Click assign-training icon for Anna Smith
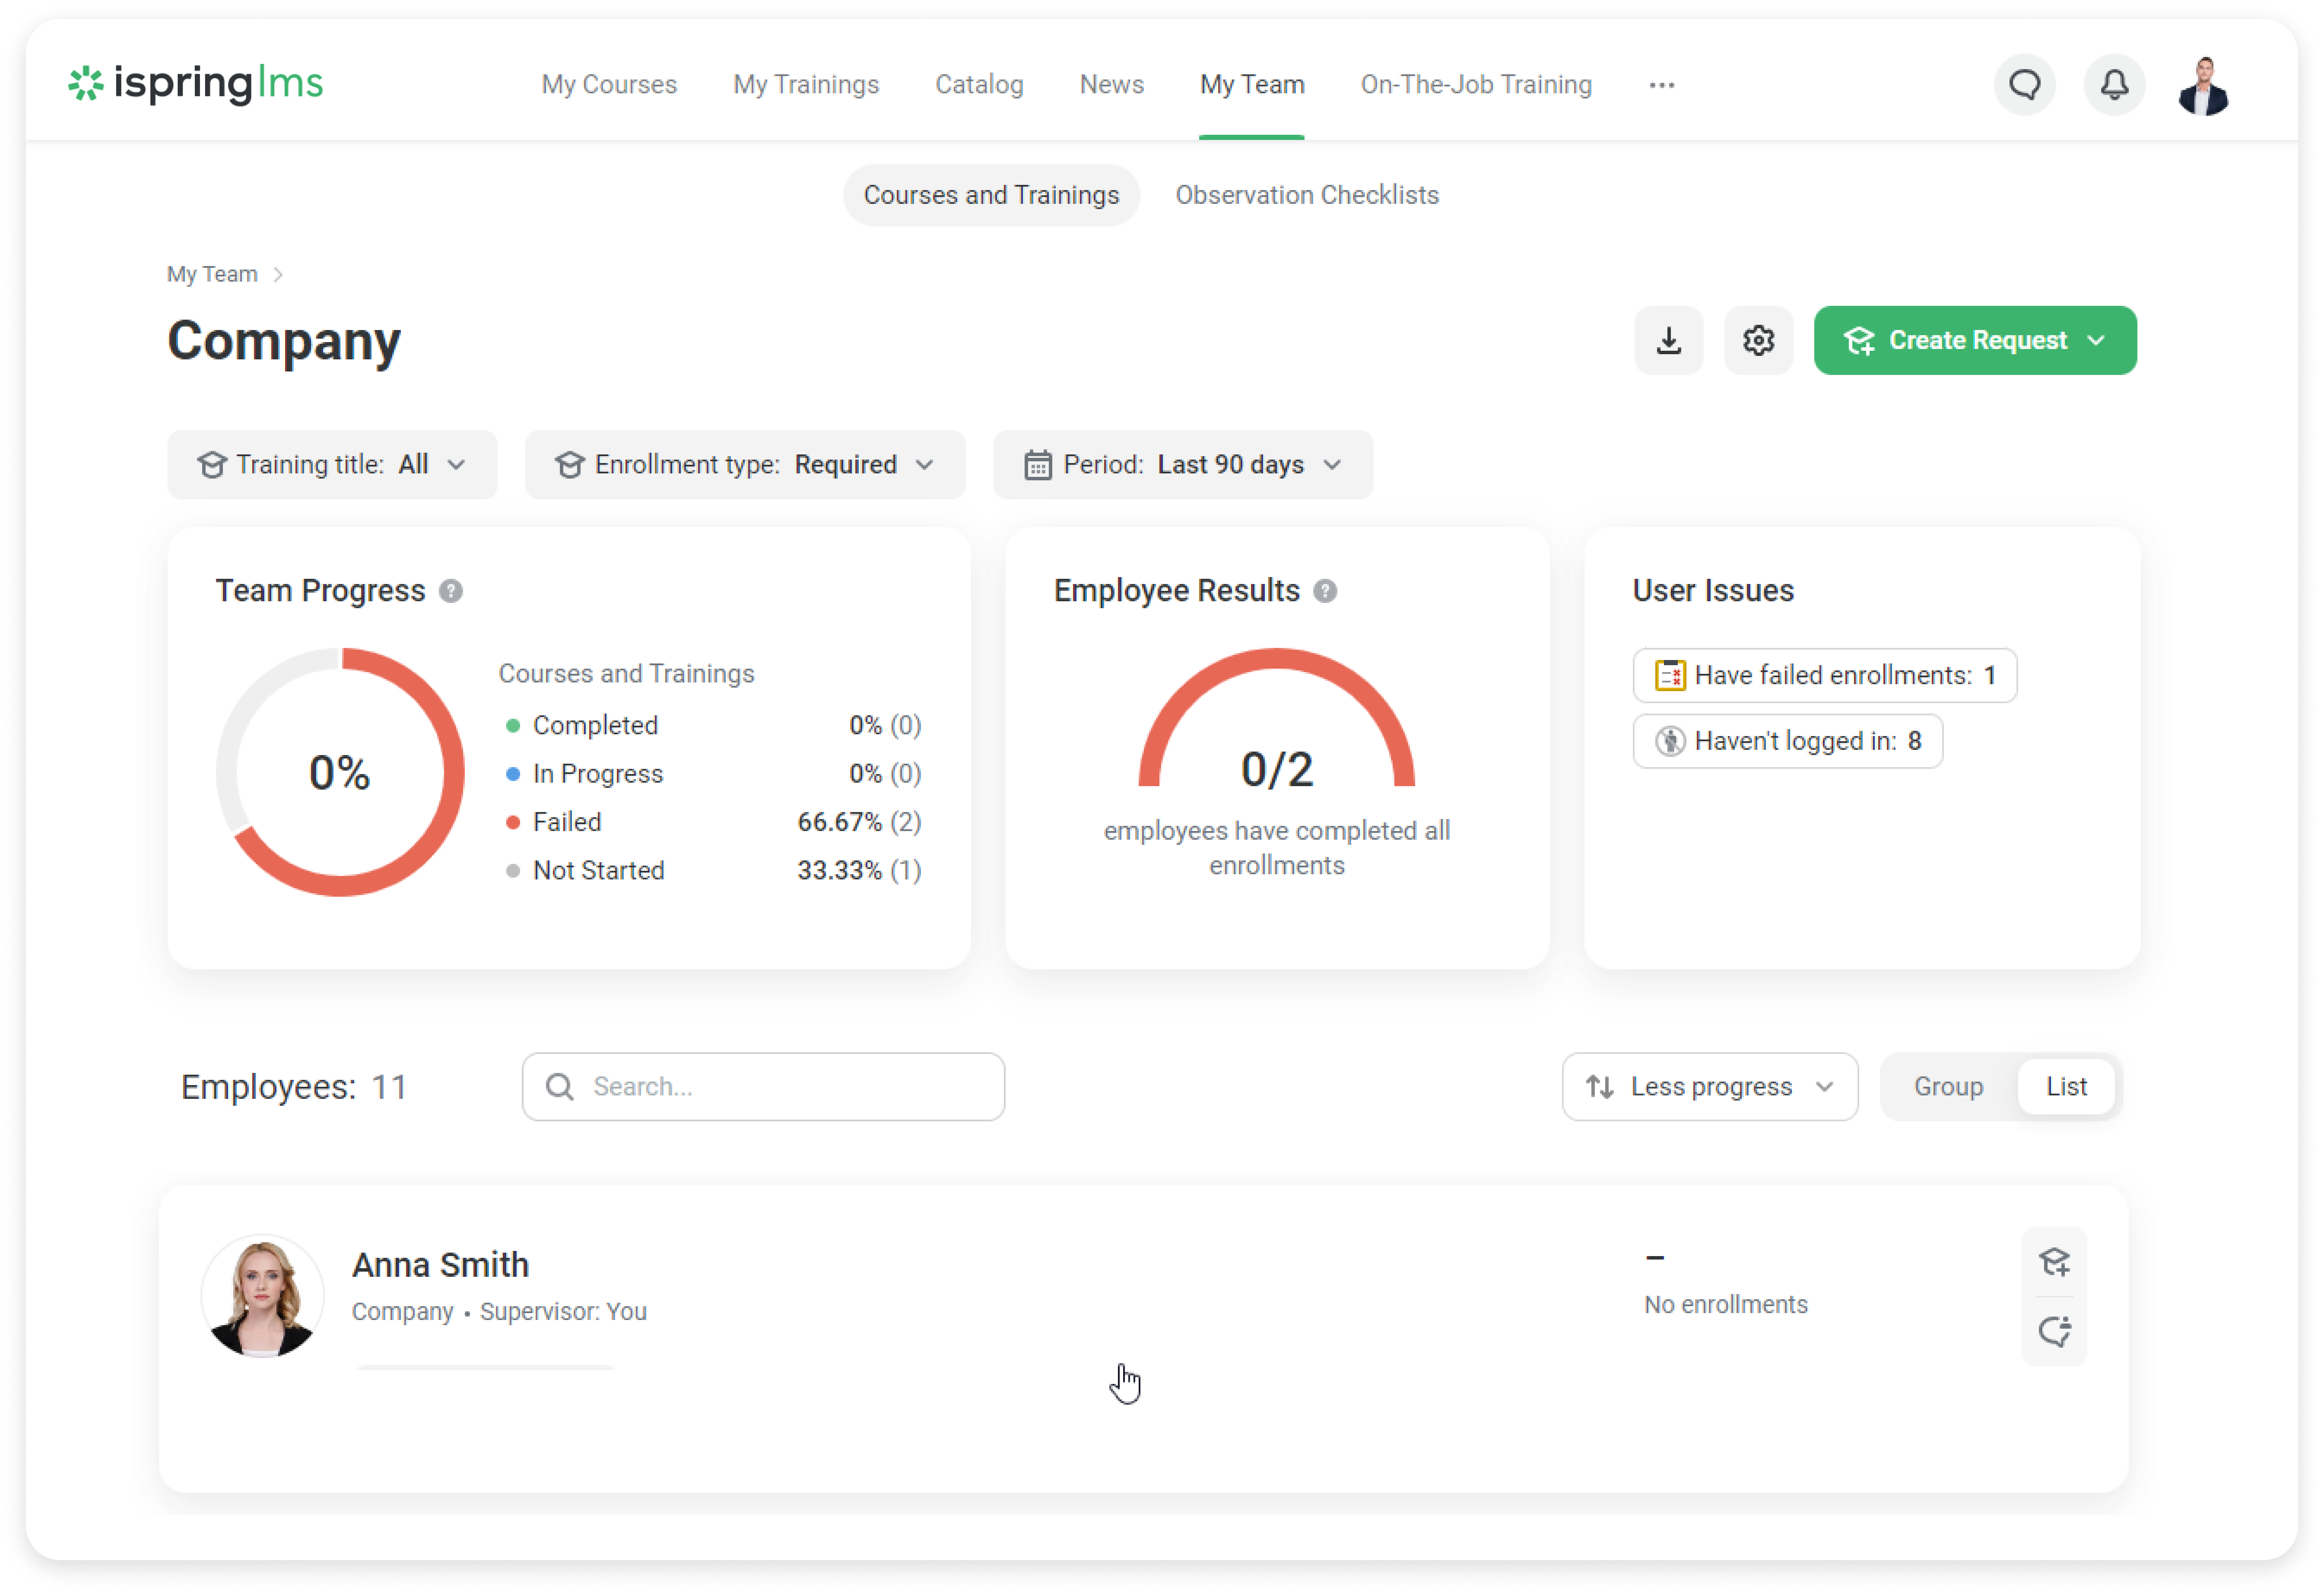The width and height of the screenshot is (2324, 1593). click(2054, 1262)
